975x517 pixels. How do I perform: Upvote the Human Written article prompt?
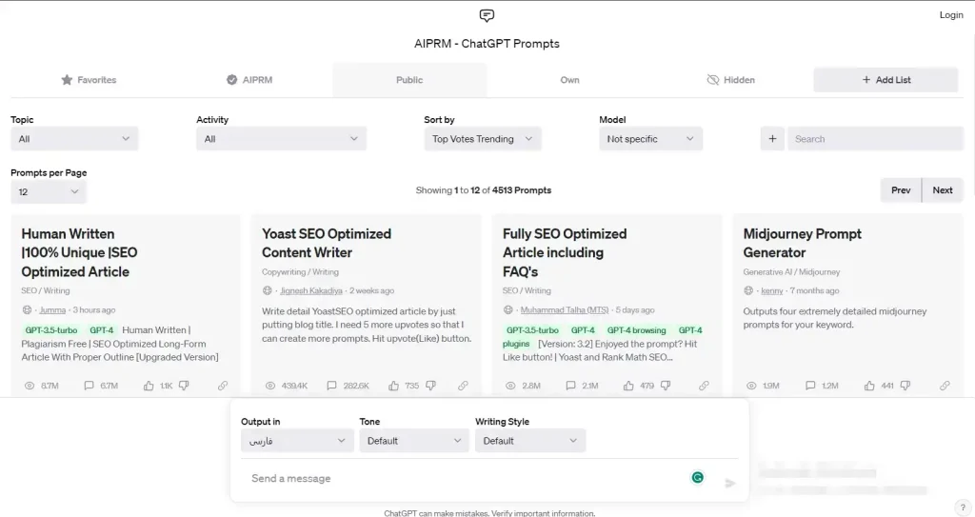point(149,386)
